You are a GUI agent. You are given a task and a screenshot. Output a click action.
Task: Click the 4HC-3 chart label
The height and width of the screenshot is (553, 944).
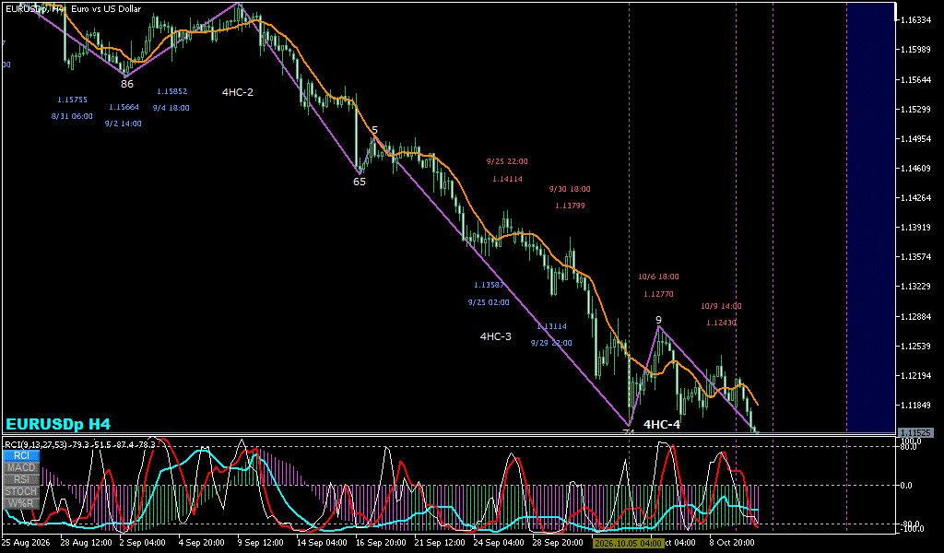click(495, 336)
